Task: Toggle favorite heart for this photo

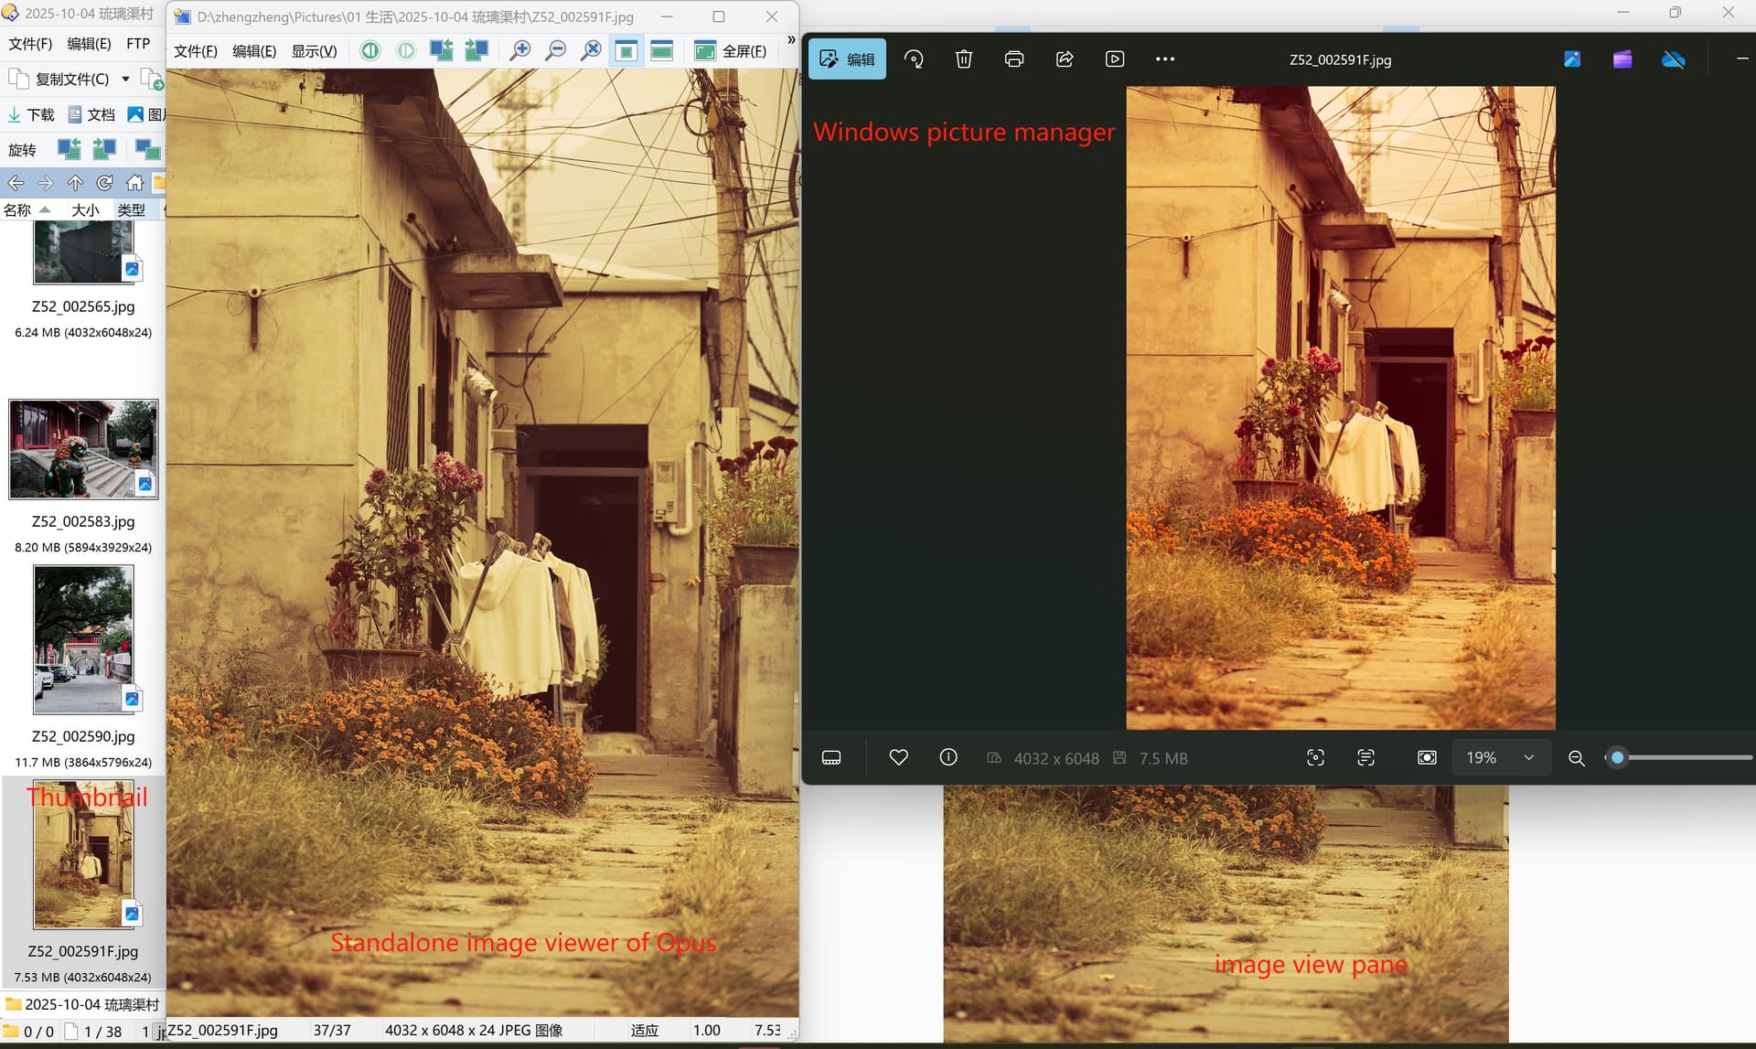Action: click(898, 757)
